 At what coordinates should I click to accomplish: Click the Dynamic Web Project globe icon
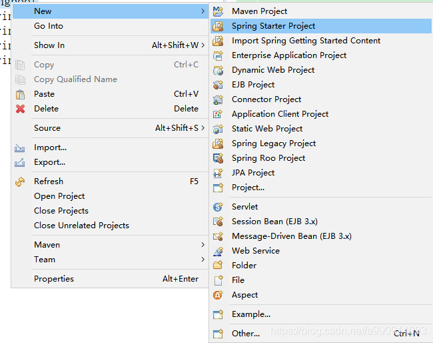pyautogui.click(x=218, y=70)
